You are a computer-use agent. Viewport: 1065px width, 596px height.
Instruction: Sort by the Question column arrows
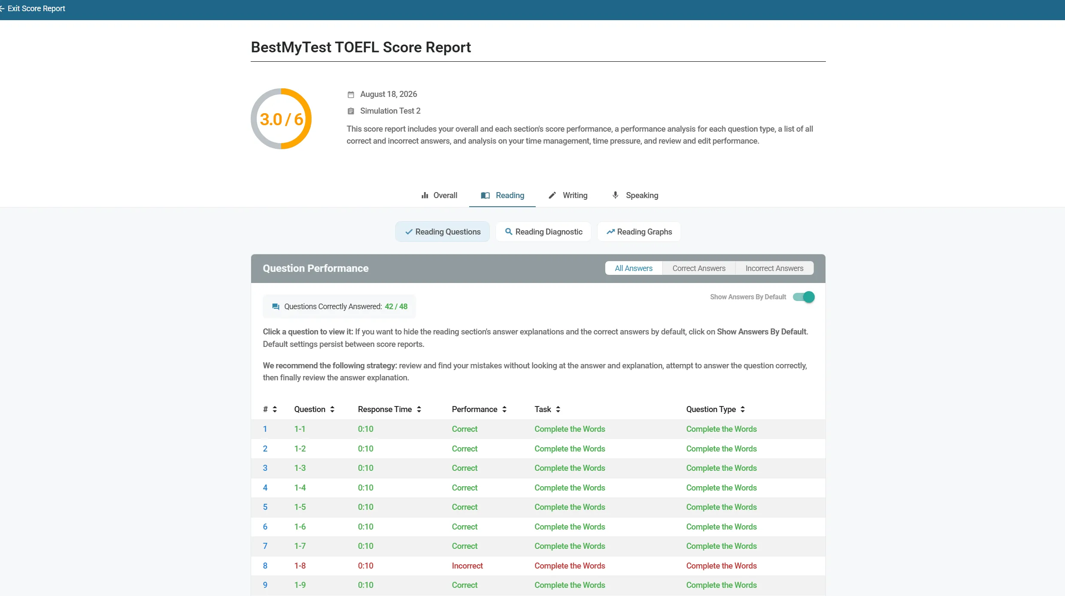pyautogui.click(x=332, y=409)
